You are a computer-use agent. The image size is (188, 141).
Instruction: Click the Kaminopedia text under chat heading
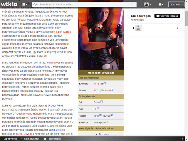coord(137,20)
